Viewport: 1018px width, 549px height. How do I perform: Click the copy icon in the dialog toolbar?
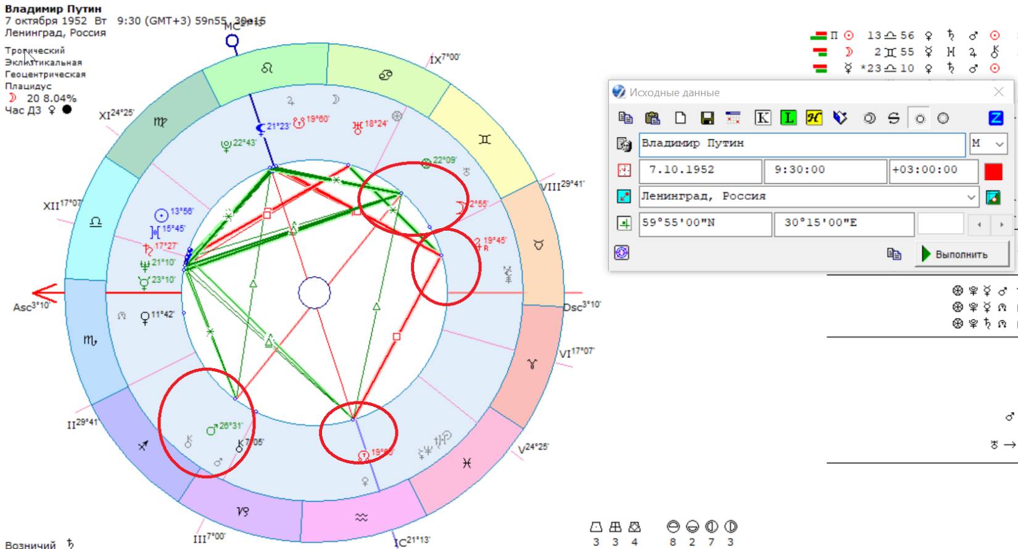coord(626,118)
